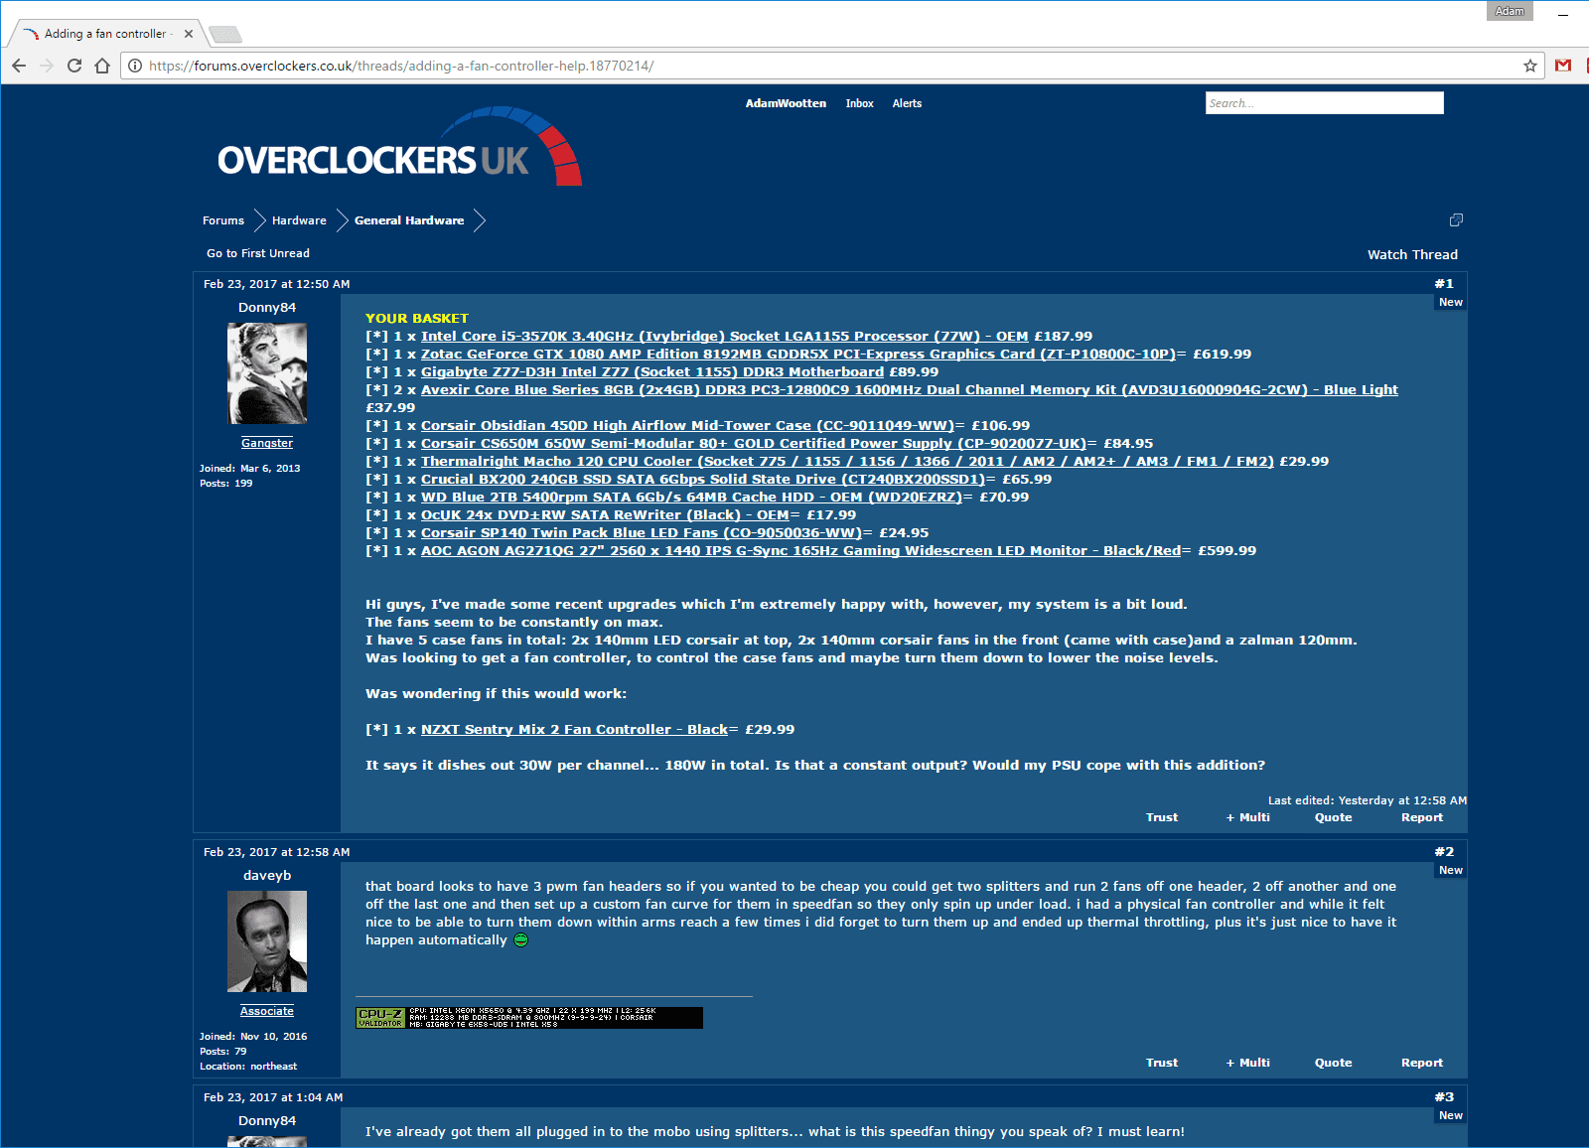Open the Alerts menu

point(907,103)
